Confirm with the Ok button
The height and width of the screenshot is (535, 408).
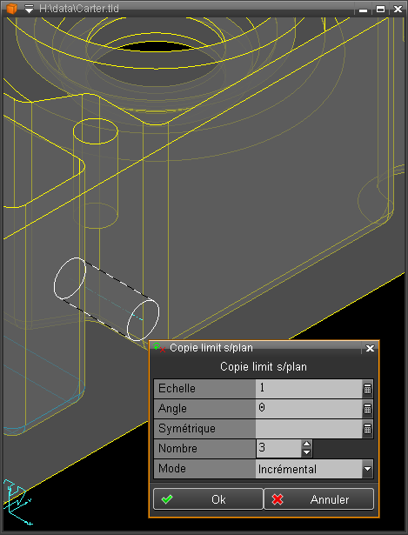click(x=208, y=499)
